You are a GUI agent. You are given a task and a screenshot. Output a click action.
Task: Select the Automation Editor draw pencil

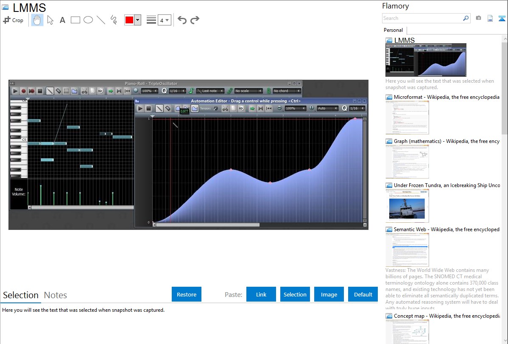[159, 108]
